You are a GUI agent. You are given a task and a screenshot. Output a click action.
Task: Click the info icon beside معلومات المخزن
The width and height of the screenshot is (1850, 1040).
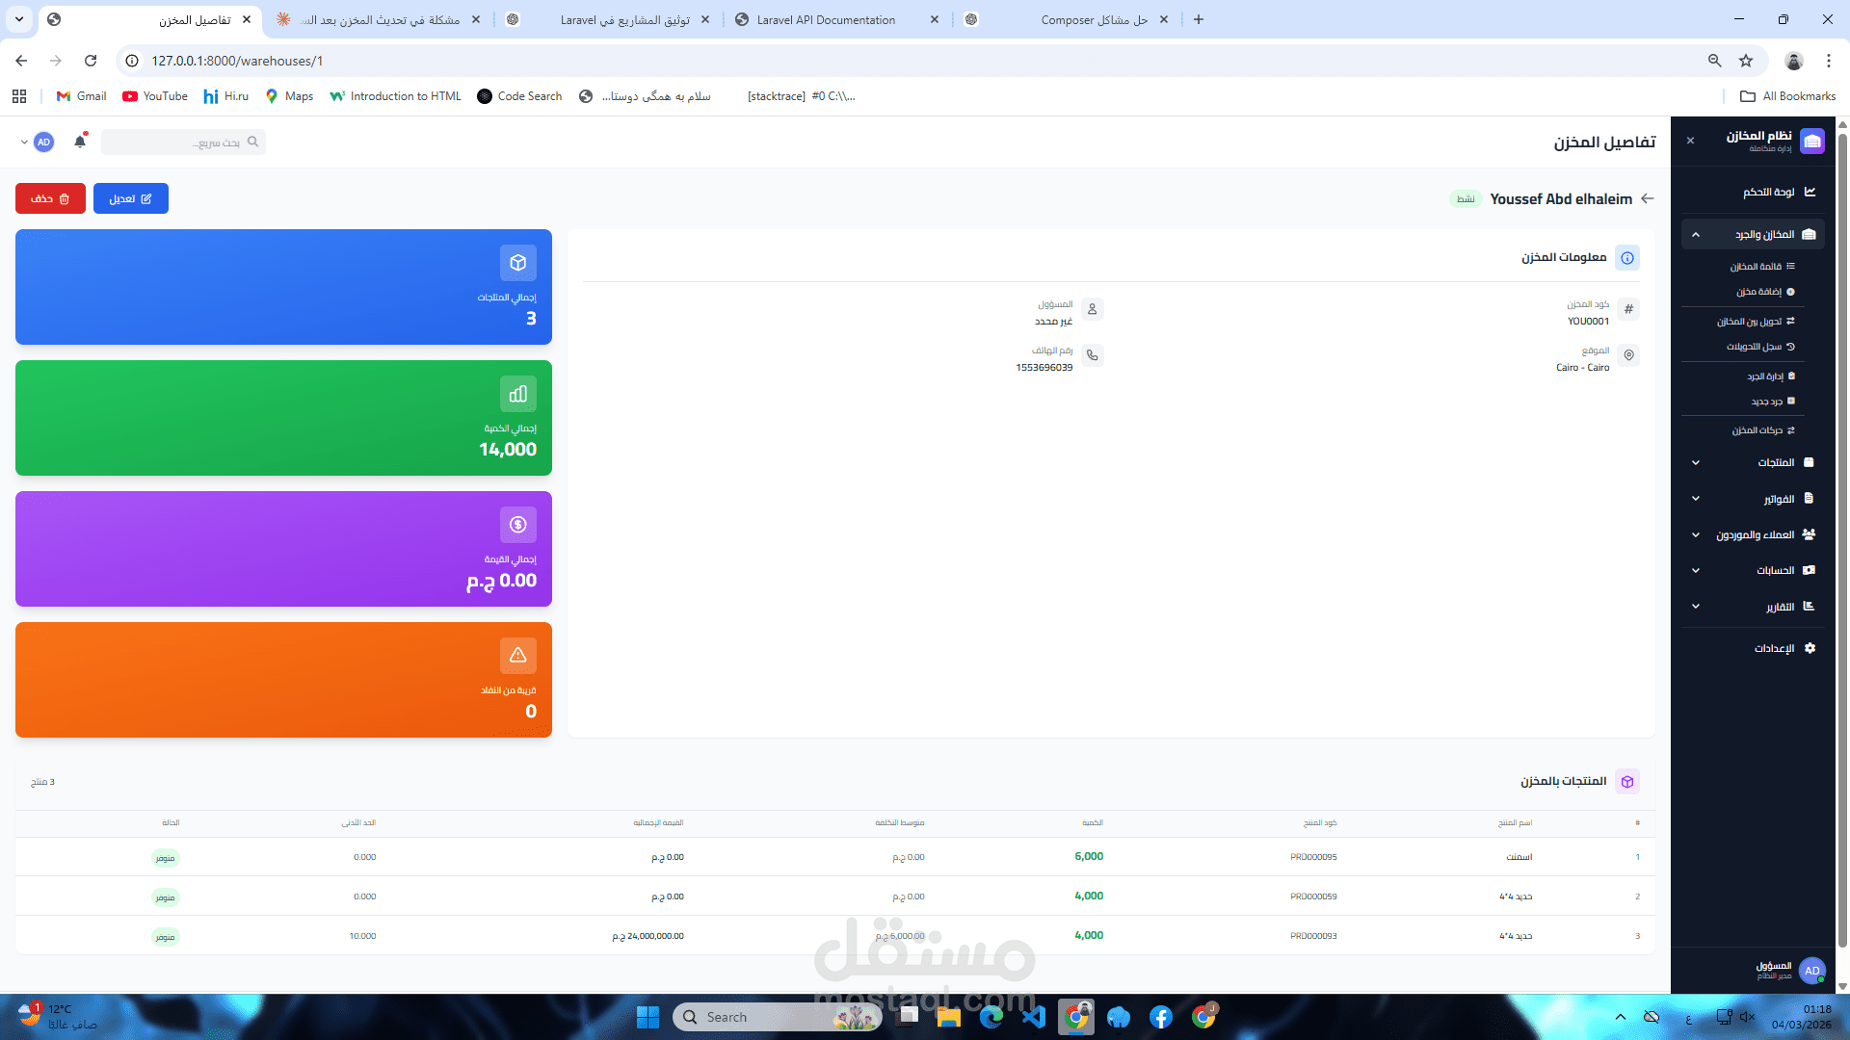click(x=1627, y=258)
